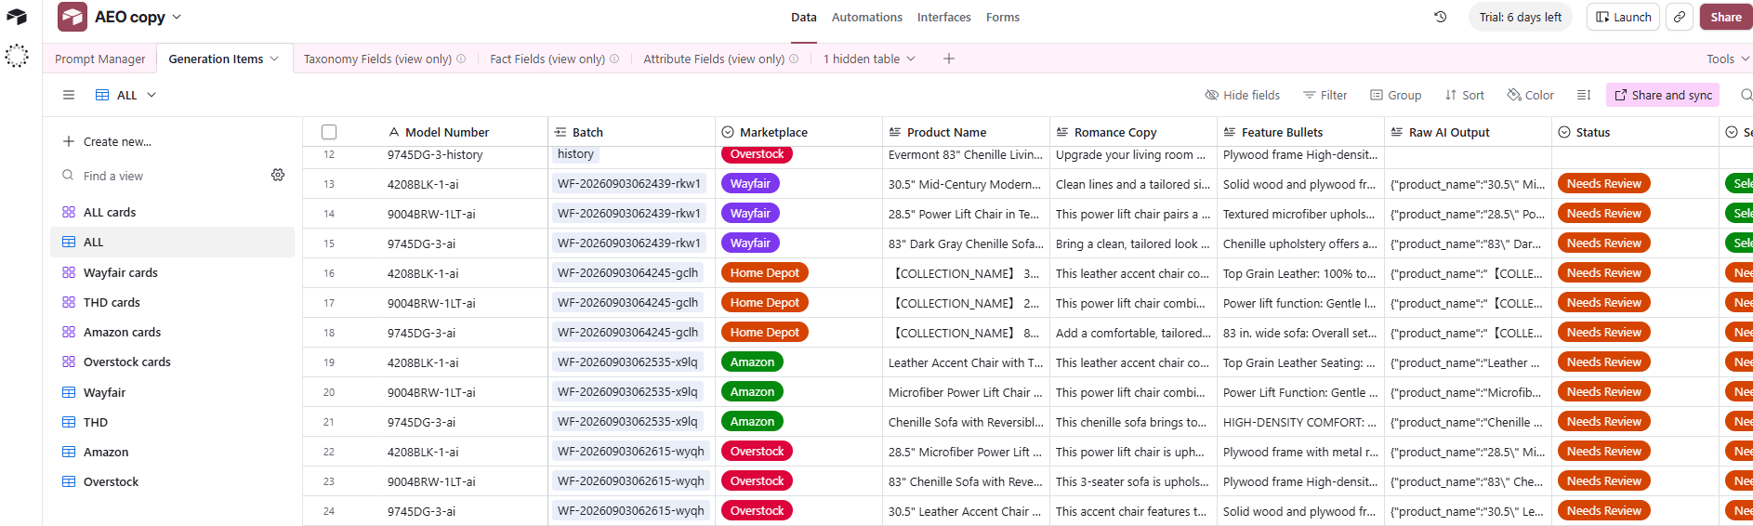Screen dimensions: 1753x526
Task: Click info icon beside Taxonomy Fields
Action: click(x=461, y=59)
